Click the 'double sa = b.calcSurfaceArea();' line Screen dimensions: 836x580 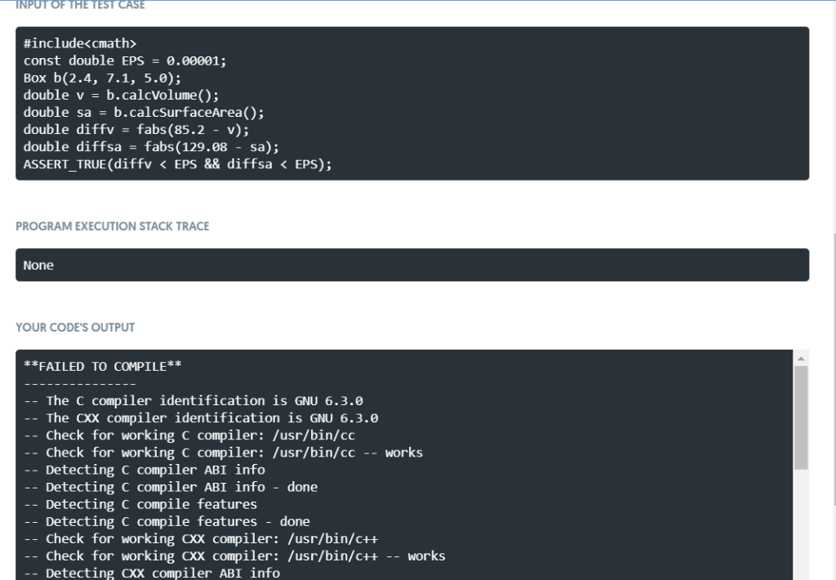[x=144, y=112]
